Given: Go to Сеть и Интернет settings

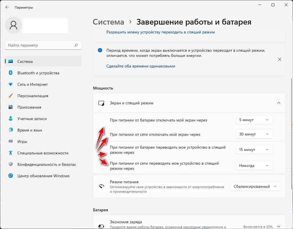Looking at the screenshot, I should 43,84.
